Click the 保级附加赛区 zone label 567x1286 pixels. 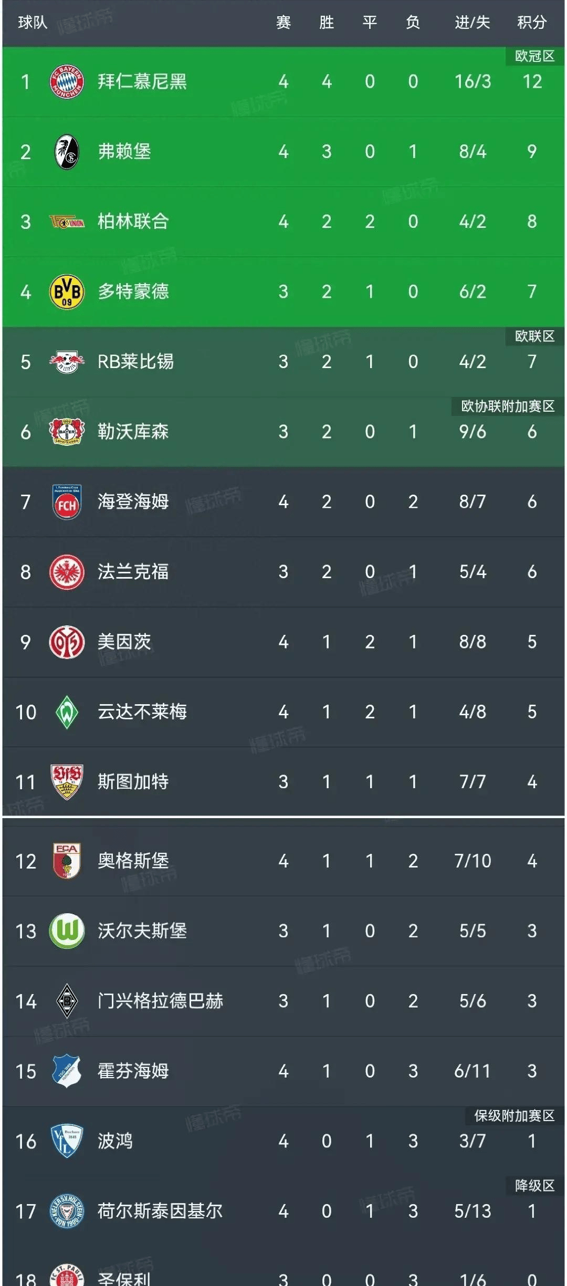pyautogui.click(x=514, y=1115)
